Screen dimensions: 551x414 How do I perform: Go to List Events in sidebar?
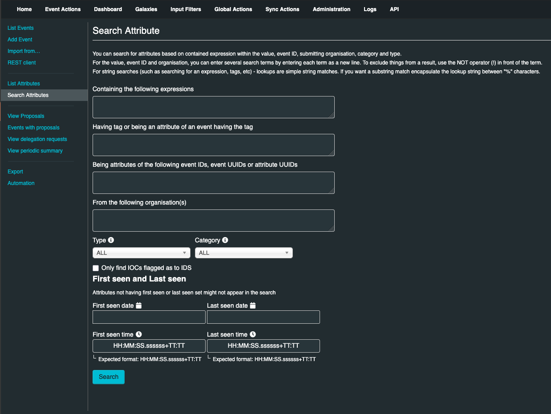click(20, 28)
